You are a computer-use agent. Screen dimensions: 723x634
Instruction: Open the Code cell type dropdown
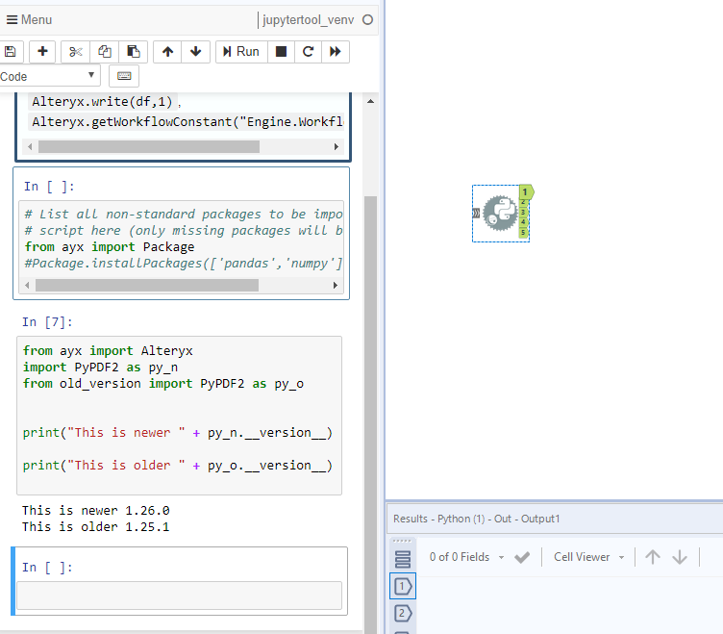pyautogui.click(x=48, y=76)
